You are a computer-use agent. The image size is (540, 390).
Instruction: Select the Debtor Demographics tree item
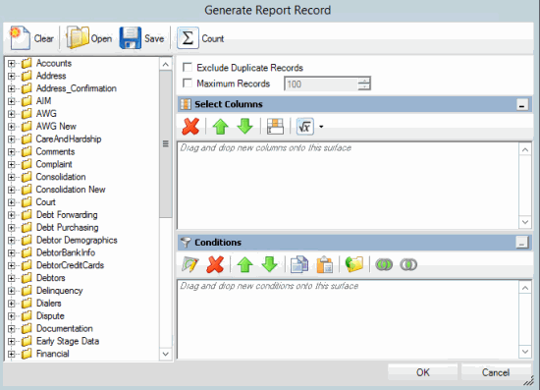tap(77, 240)
